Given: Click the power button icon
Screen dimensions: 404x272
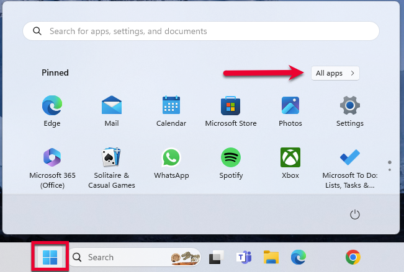Looking at the screenshot, I should tap(355, 214).
